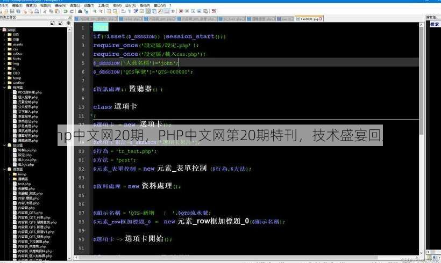Click the editor vertical scrollbar thumb
Viewport: 441px width, 263px height.
[421, 80]
